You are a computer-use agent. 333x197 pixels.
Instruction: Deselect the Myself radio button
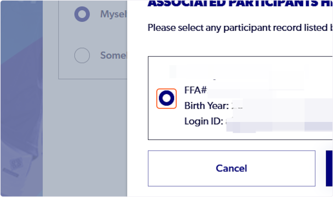coord(82,14)
